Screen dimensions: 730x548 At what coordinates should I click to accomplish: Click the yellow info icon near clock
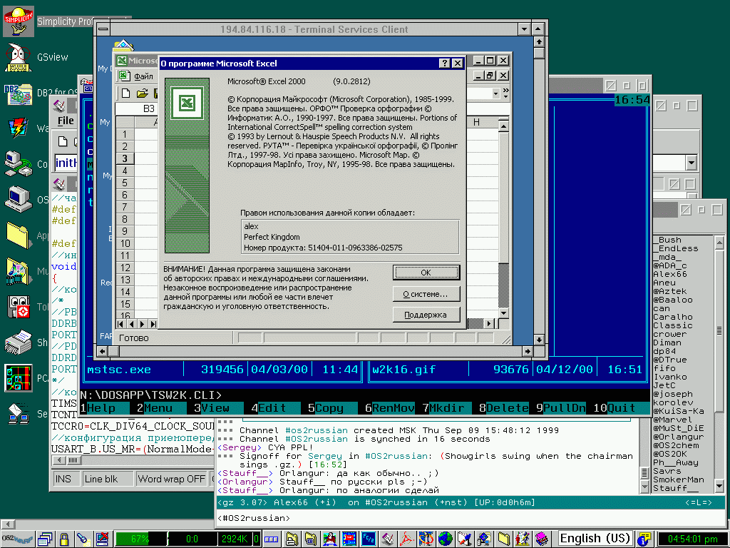[644, 539]
